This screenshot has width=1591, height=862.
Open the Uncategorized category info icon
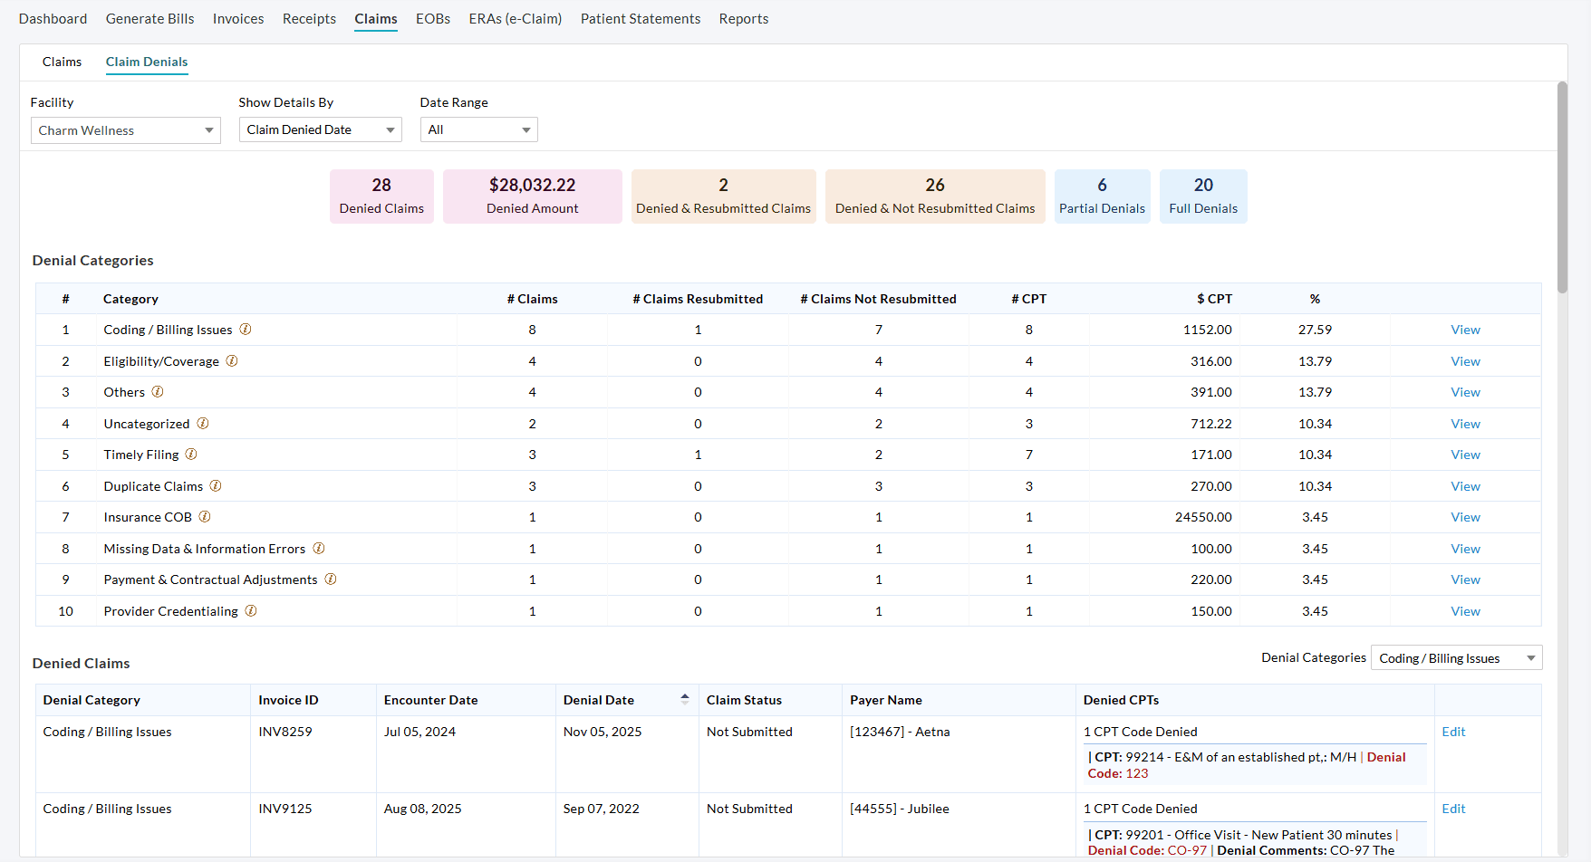pos(203,423)
